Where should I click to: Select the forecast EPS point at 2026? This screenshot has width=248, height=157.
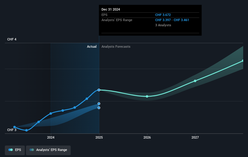pyautogui.click(x=147, y=96)
